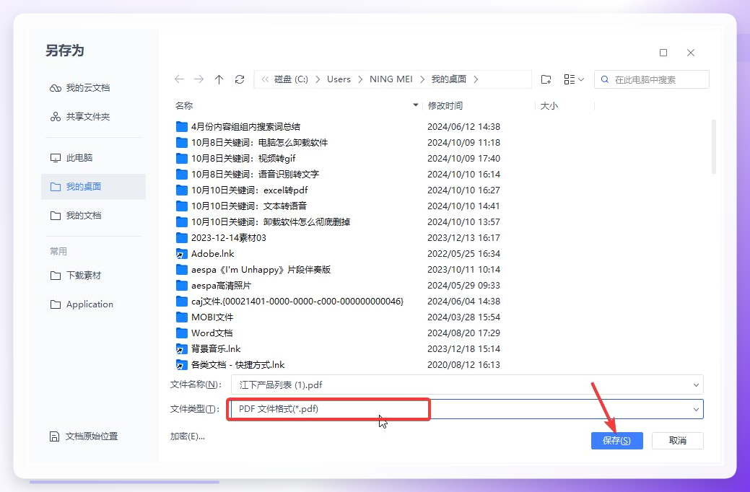
Task: Expand the file type dropdown arrow
Action: 695,409
